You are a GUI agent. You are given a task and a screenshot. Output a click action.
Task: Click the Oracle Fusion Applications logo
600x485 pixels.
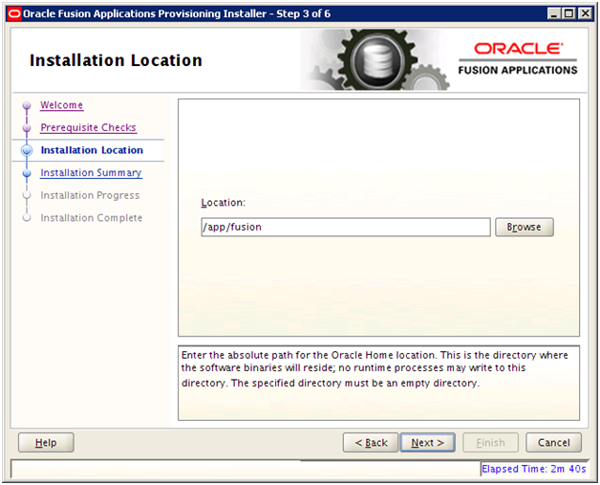coord(518,58)
